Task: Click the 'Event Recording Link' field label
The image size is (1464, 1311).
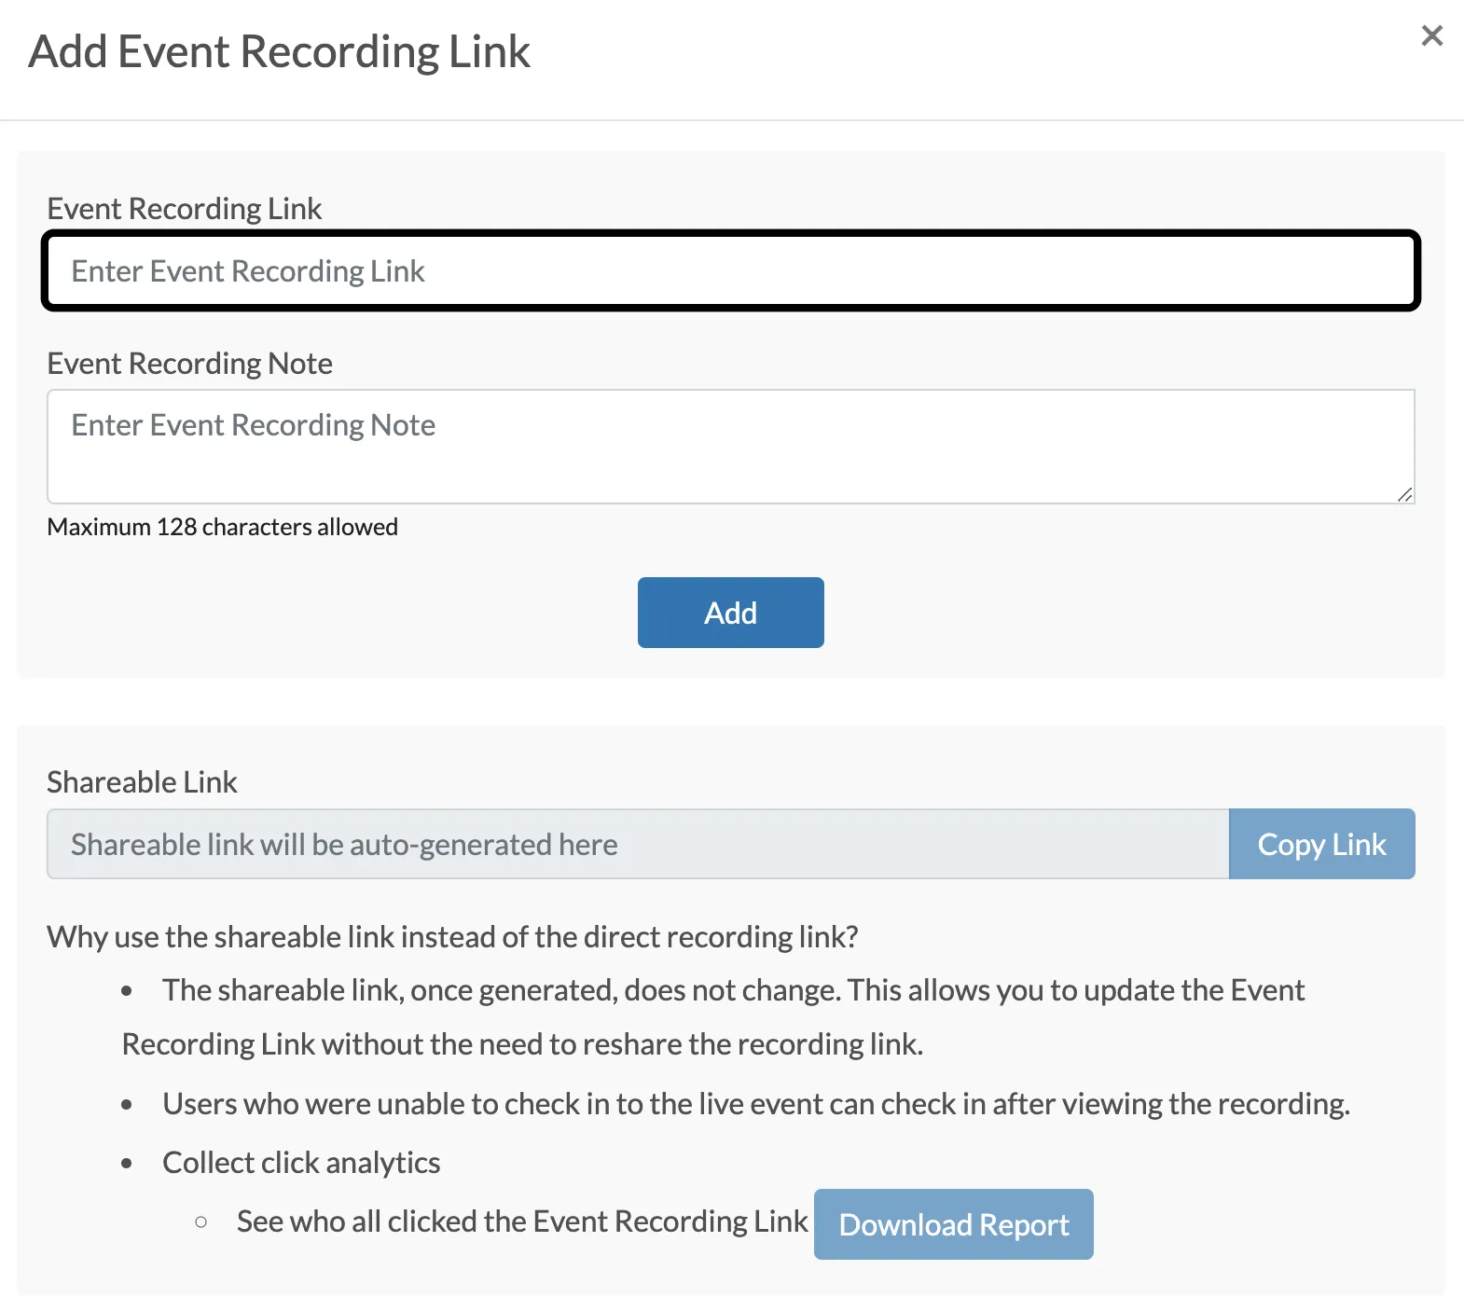Action: [185, 209]
